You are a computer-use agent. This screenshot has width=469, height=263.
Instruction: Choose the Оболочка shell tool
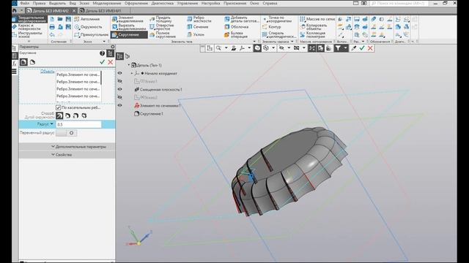coord(236,27)
